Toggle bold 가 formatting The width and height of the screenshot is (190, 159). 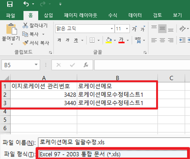coord(59,40)
